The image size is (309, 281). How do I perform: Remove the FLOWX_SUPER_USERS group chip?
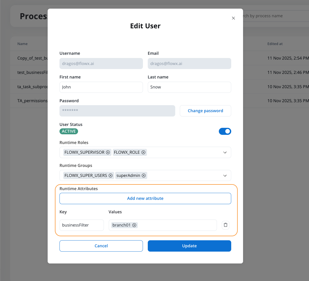(111, 175)
